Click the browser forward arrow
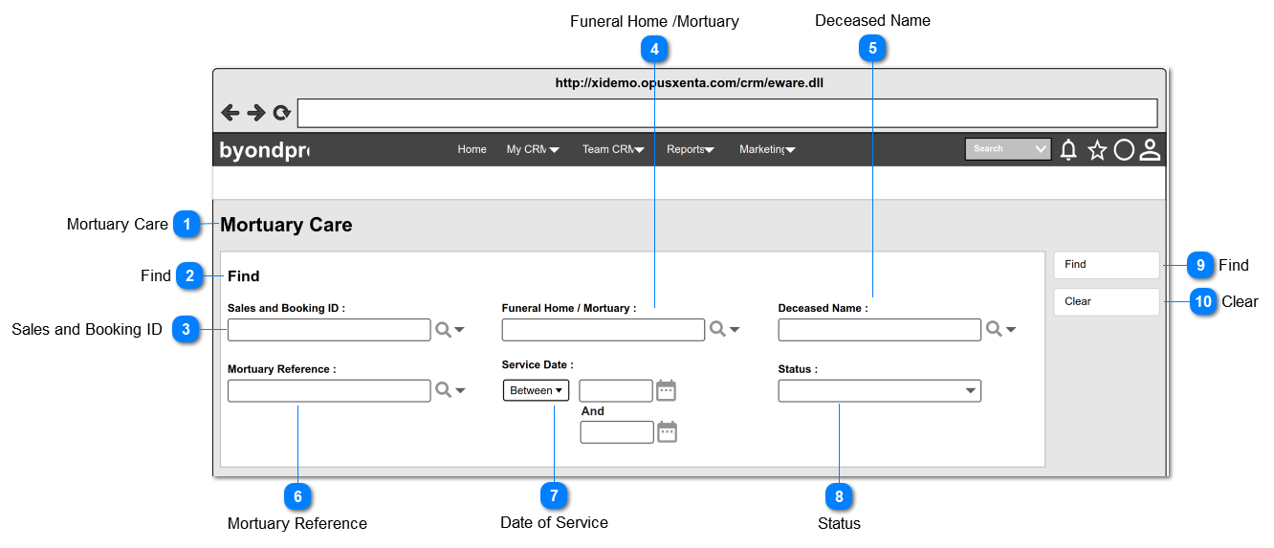 (256, 113)
